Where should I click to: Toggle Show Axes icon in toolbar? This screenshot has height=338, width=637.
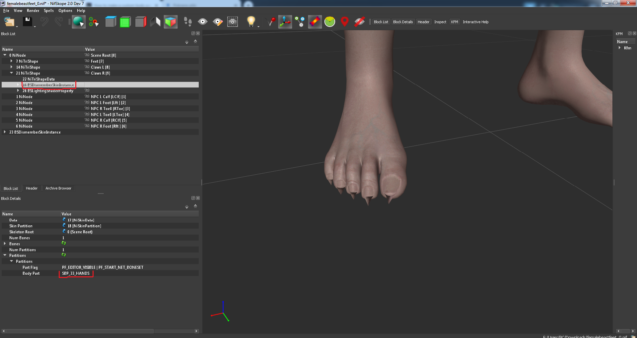point(285,22)
